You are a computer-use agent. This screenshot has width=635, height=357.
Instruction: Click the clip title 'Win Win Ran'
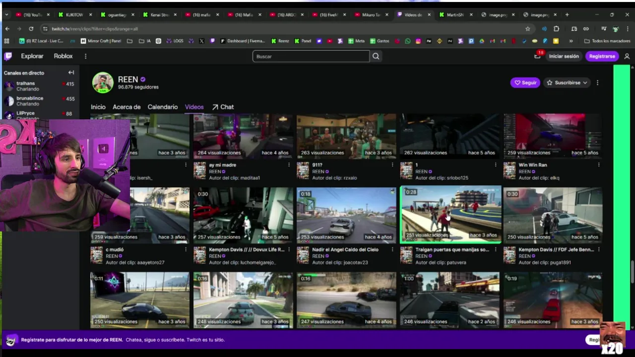[533, 165]
